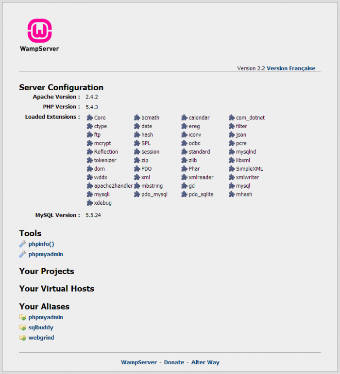The height and width of the screenshot is (374, 340).
Task: Open the Alter Way footer link
Action: pyautogui.click(x=205, y=362)
